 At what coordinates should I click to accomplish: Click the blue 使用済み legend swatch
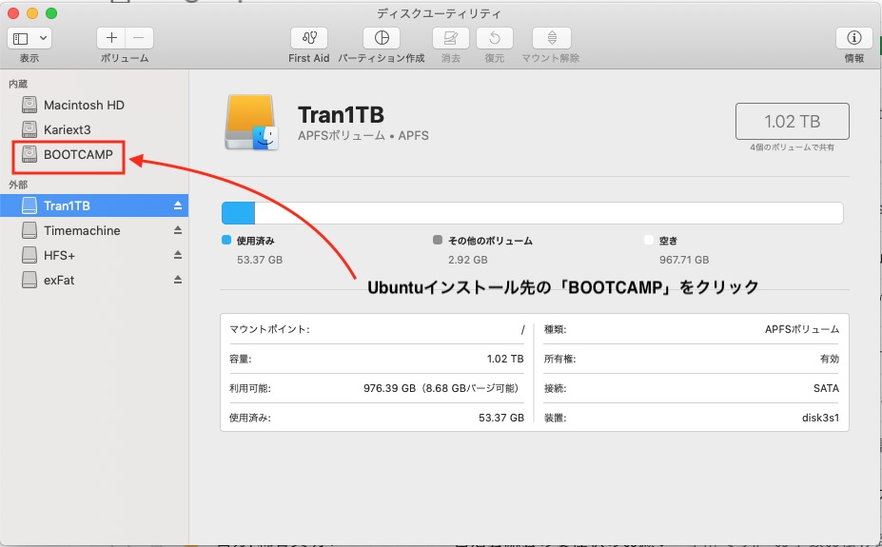coord(226,240)
